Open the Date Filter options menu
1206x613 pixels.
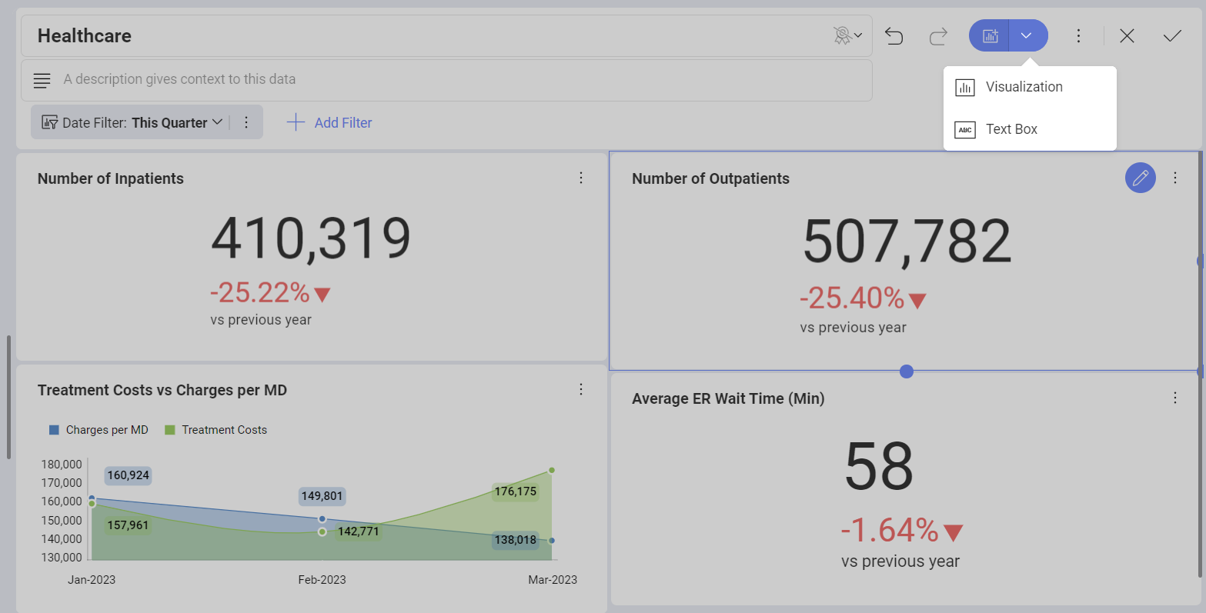[x=246, y=122]
